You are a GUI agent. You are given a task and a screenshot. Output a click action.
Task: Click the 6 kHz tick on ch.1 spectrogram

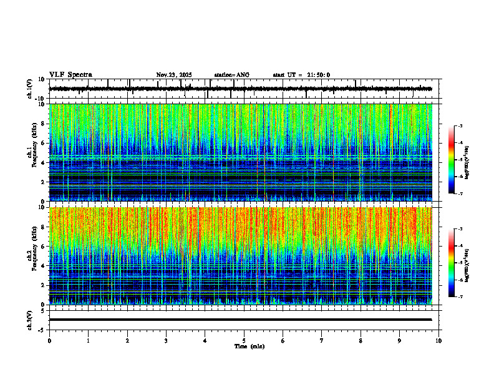(x=44, y=144)
